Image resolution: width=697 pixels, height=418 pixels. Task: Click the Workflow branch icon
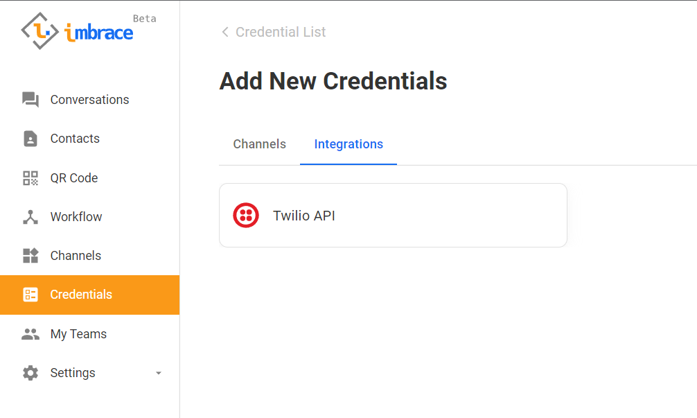(30, 217)
